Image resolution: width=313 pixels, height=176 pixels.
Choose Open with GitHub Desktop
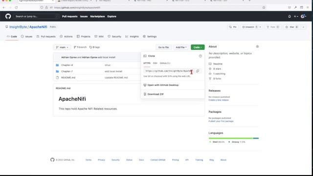[163, 85]
